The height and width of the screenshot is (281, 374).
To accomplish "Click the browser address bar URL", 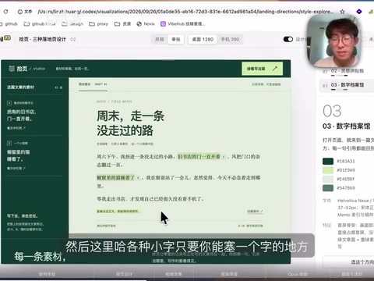I will click(x=185, y=12).
